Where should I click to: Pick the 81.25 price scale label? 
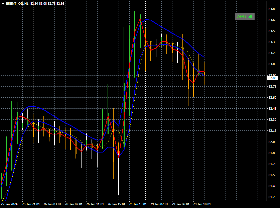(273, 197)
